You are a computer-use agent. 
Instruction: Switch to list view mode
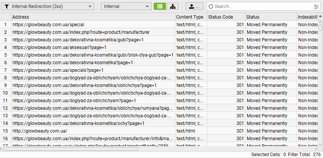(160, 6)
